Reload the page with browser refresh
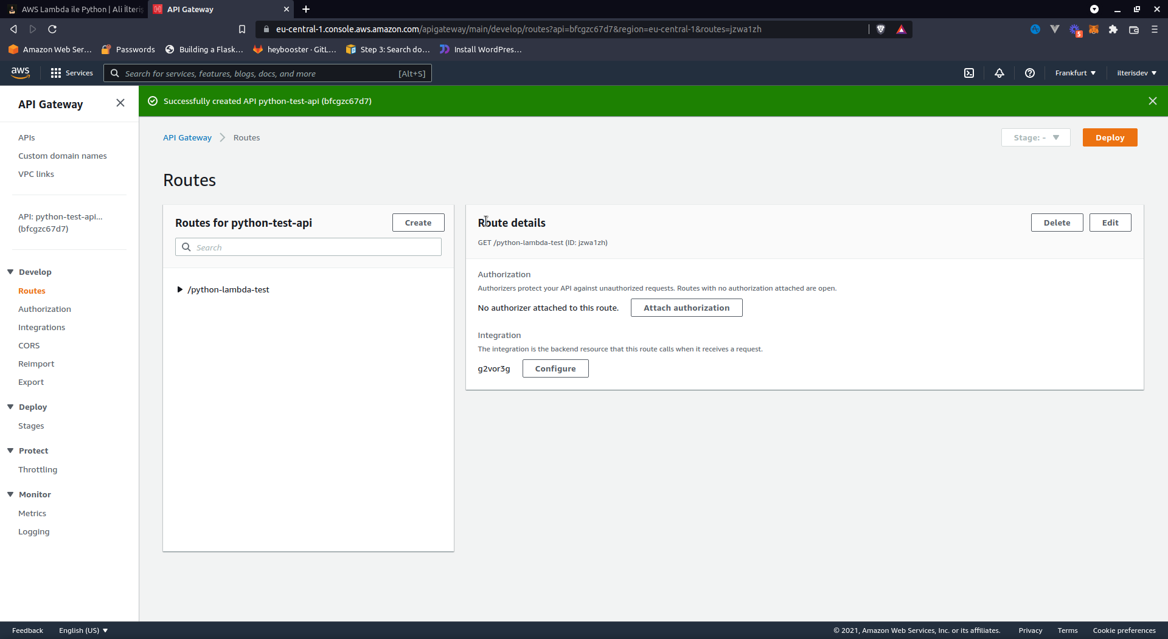This screenshot has height=639, width=1168. point(52,29)
